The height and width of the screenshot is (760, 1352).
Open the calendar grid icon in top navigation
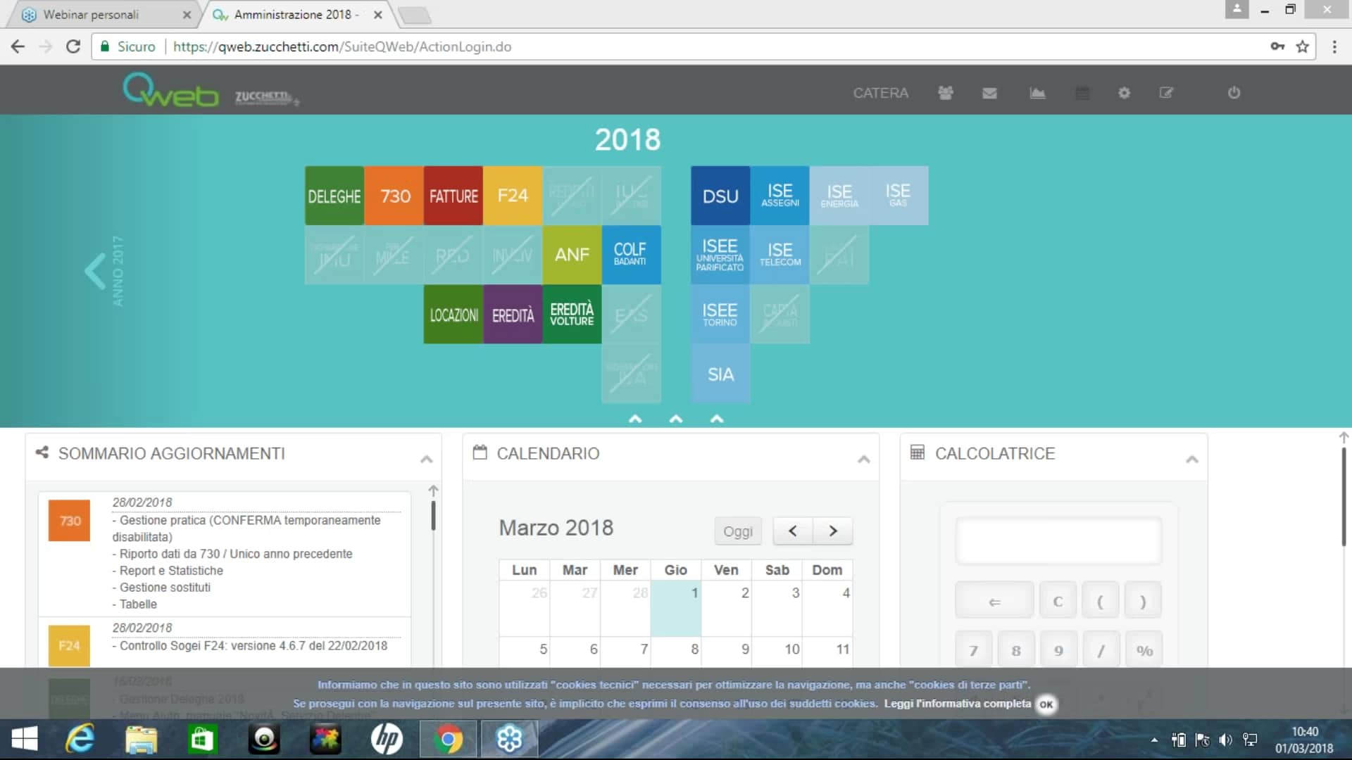tap(1082, 92)
